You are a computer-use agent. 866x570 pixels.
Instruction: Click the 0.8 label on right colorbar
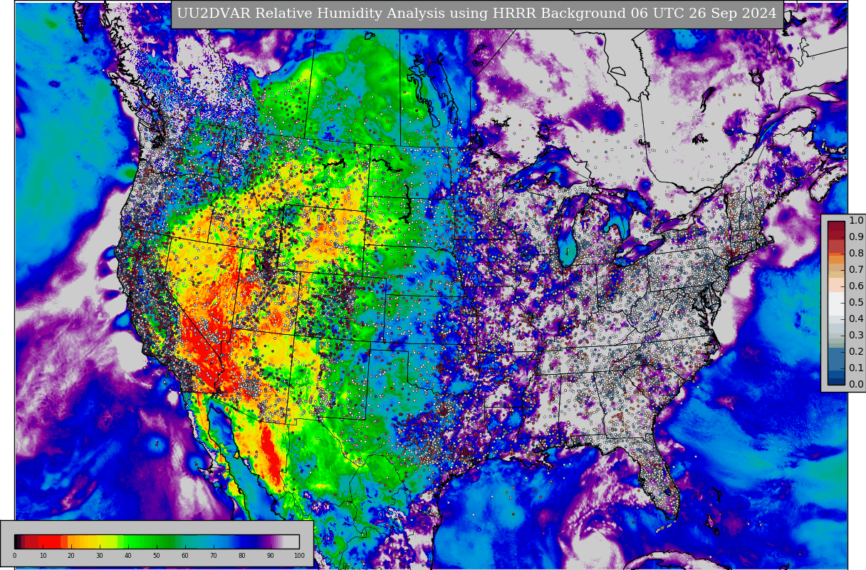pyautogui.click(x=856, y=253)
